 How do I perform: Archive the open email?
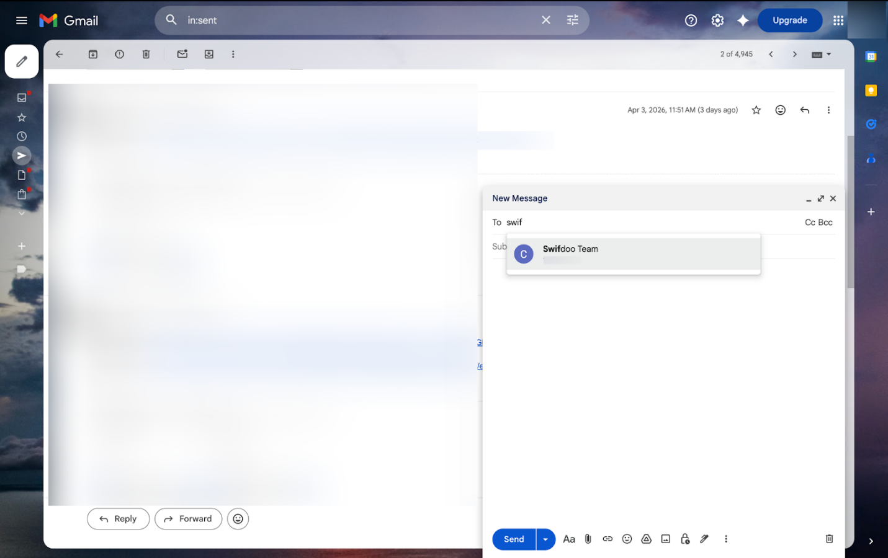pos(92,54)
